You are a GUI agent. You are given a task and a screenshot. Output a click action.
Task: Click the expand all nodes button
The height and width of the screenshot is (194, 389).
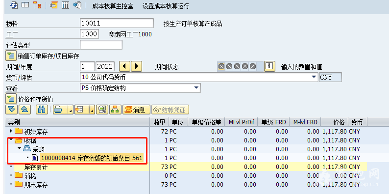tap(12, 110)
